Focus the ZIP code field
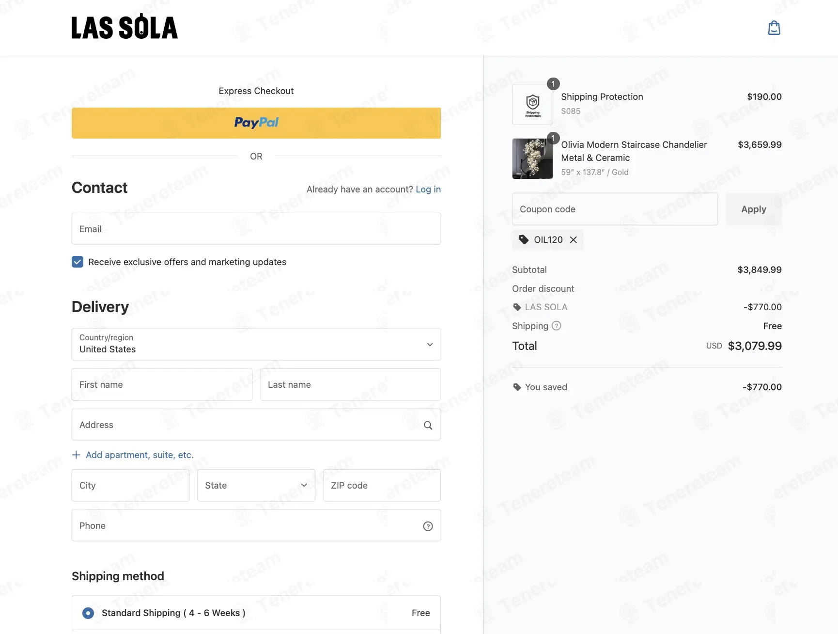 point(382,485)
